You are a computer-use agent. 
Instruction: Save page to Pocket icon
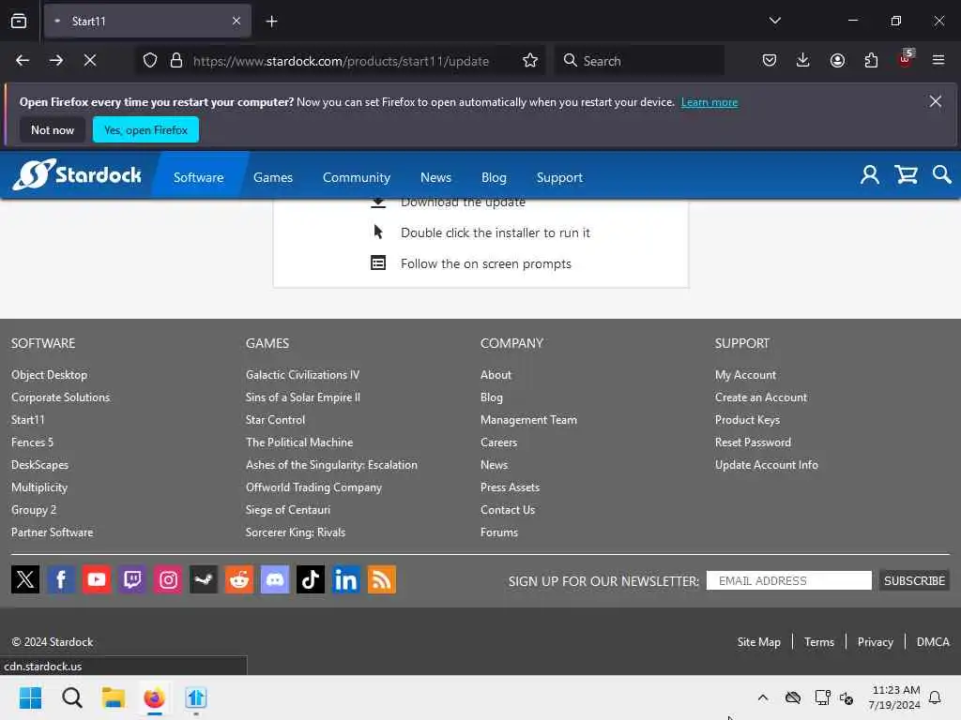tap(770, 60)
